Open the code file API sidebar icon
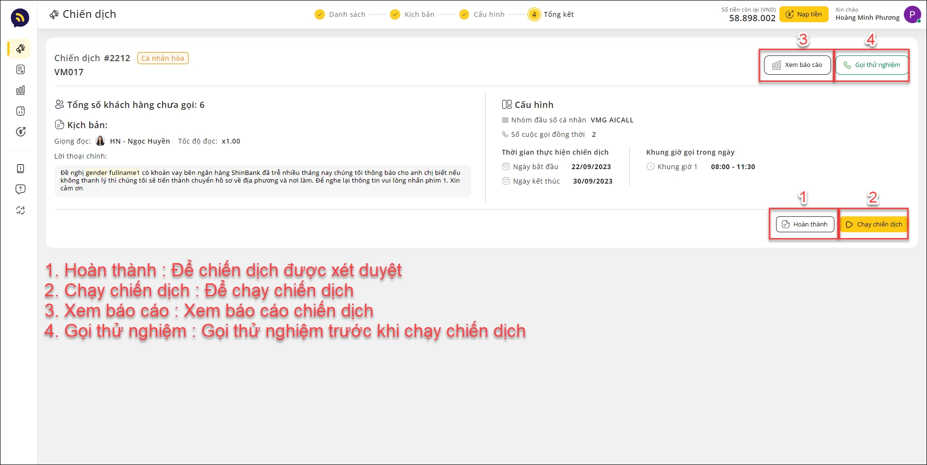The width and height of the screenshot is (927, 465). [20, 111]
